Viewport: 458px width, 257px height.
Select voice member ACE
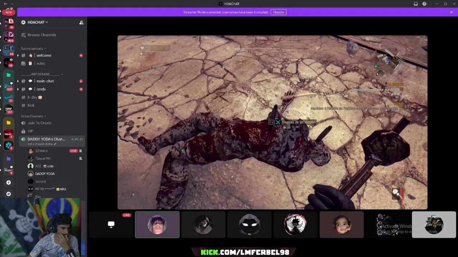tap(55, 166)
